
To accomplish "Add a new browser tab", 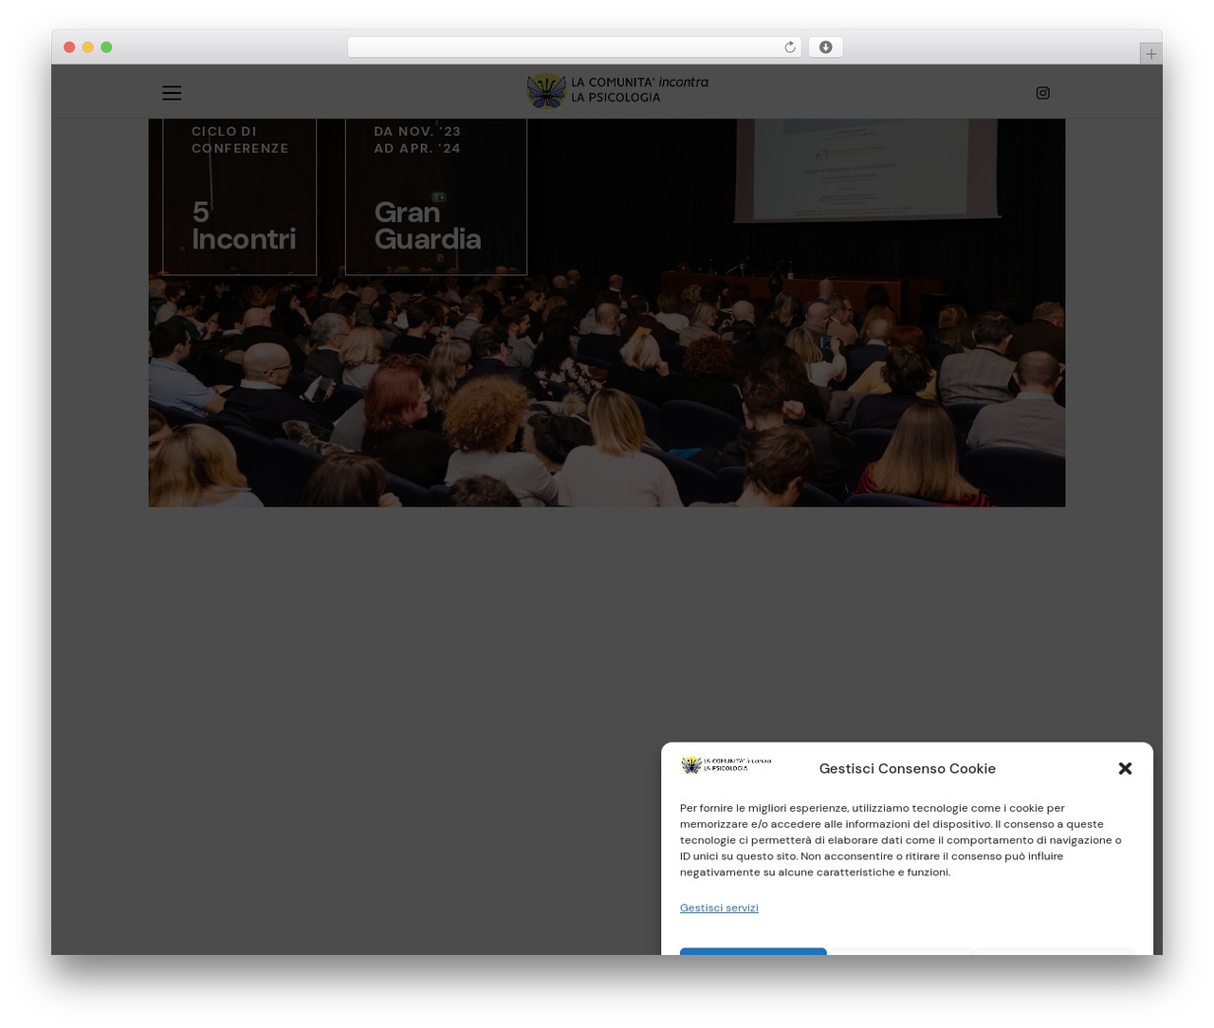I will pyautogui.click(x=1150, y=54).
